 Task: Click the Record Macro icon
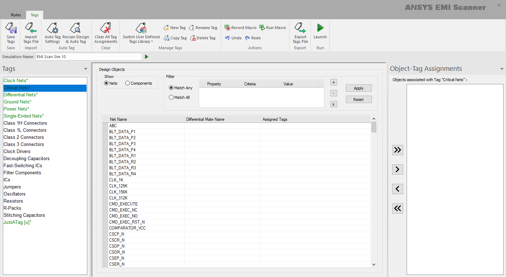click(x=227, y=28)
